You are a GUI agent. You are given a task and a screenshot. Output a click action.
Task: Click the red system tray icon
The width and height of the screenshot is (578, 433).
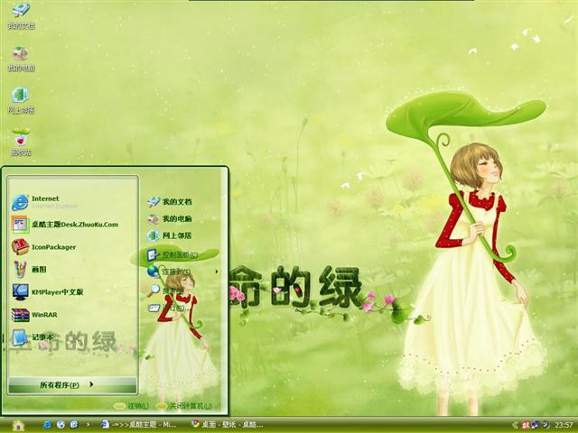[x=525, y=425]
